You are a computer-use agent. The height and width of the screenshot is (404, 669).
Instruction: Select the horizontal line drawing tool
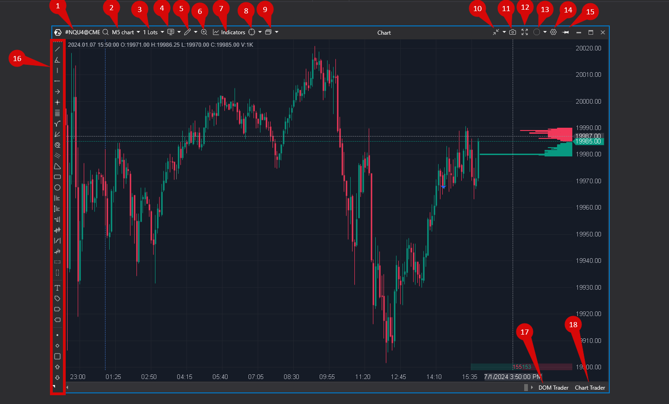pyautogui.click(x=57, y=81)
